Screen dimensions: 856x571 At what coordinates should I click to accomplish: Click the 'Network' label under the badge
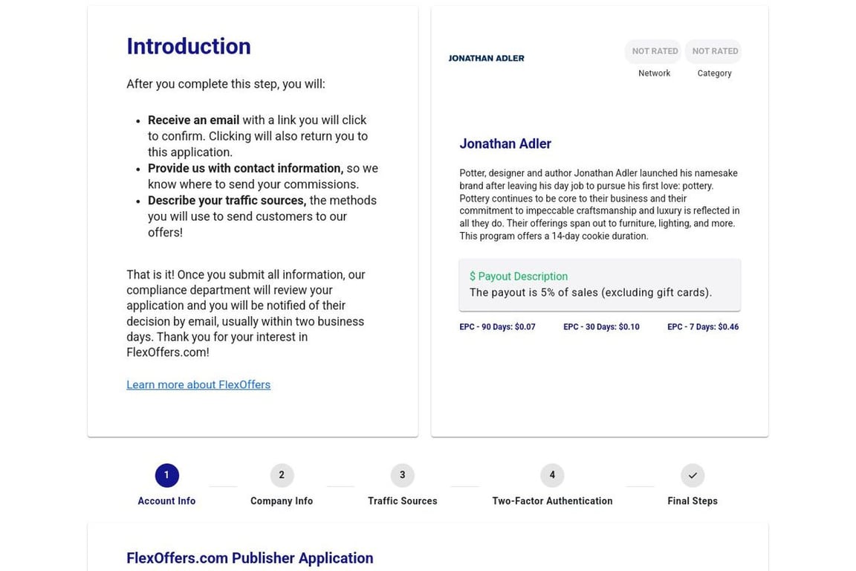(654, 73)
